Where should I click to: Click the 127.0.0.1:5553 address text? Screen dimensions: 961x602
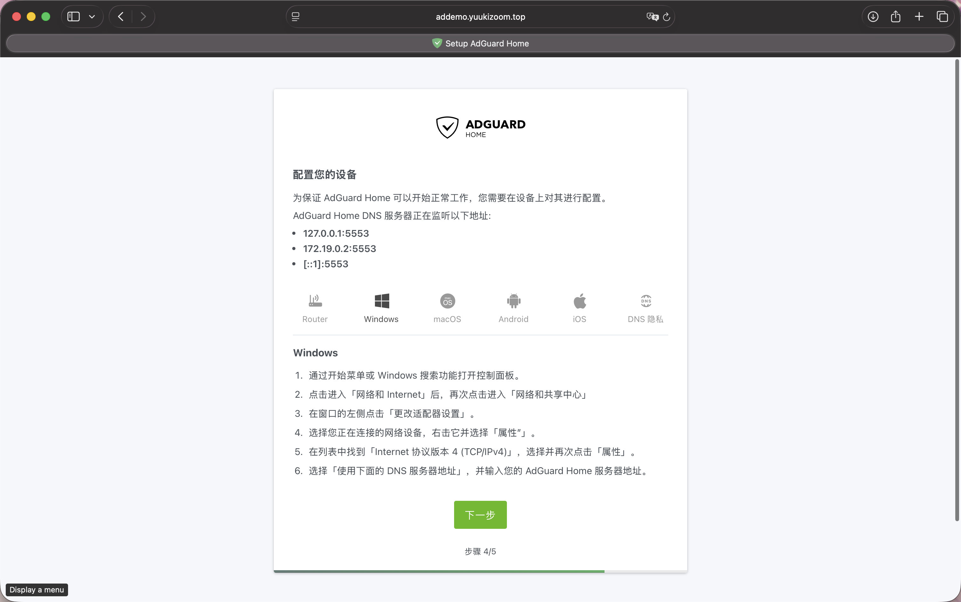coord(336,233)
